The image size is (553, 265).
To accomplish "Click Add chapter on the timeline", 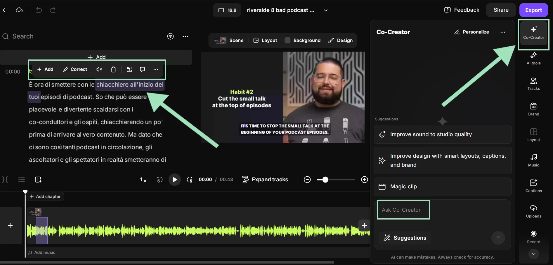I will [45, 196].
